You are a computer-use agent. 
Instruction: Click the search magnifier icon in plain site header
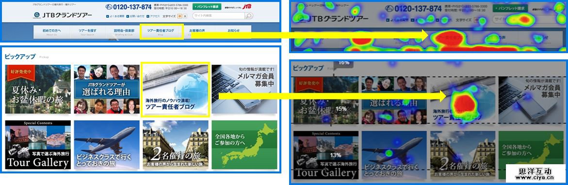pos(248,16)
